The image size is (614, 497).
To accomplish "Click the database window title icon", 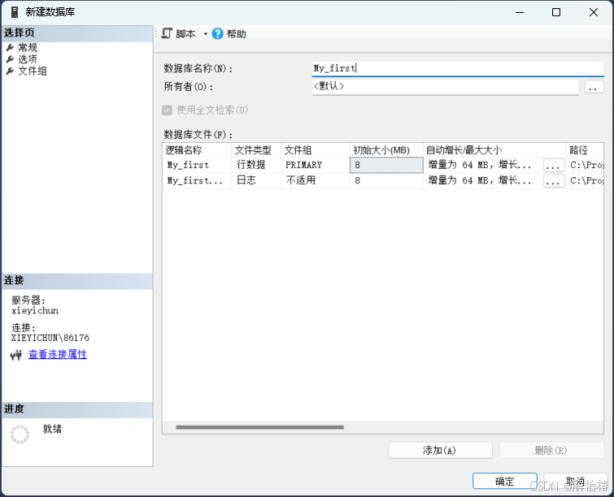I will click(15, 12).
